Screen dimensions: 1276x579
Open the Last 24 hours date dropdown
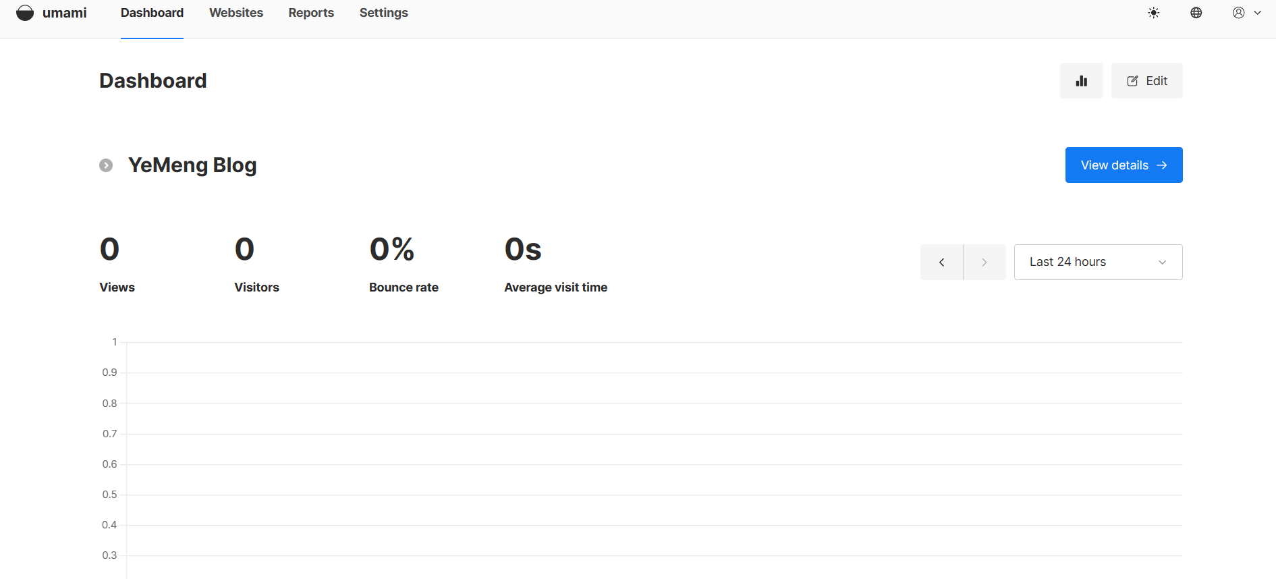[x=1098, y=263]
